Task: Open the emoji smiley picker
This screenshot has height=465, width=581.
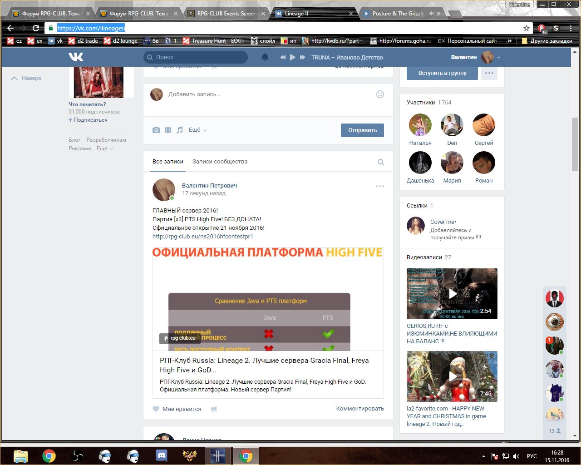Action: (380, 94)
